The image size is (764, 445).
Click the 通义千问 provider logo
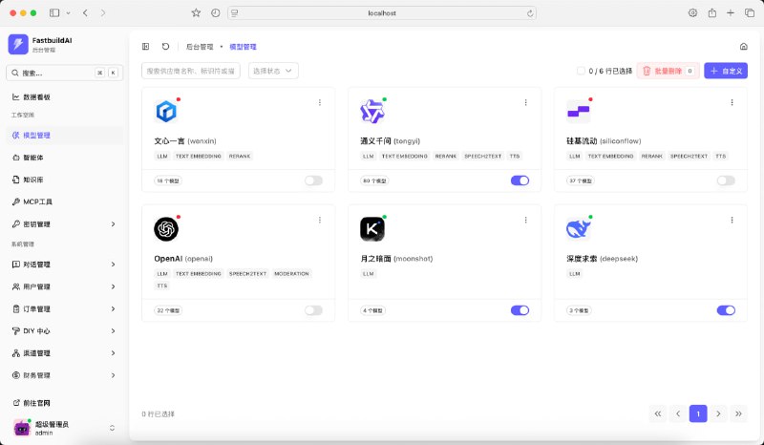coord(372,111)
